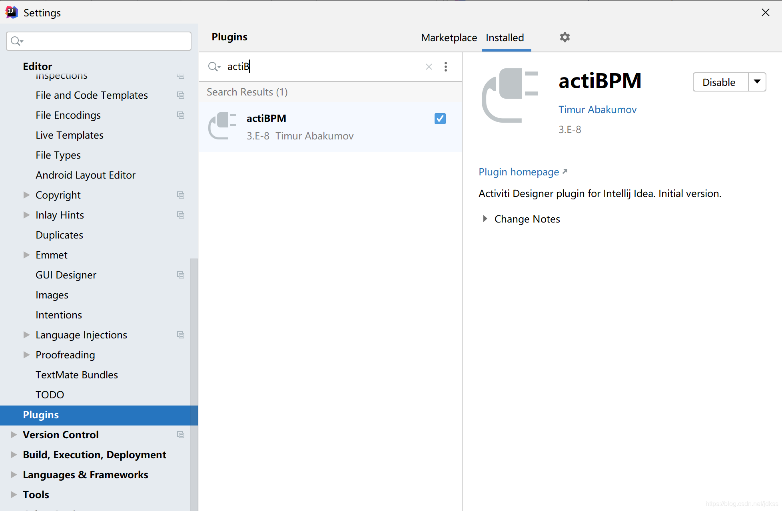This screenshot has width=782, height=511.
Task: Click the Activiti Designer description text
Action: coord(600,193)
